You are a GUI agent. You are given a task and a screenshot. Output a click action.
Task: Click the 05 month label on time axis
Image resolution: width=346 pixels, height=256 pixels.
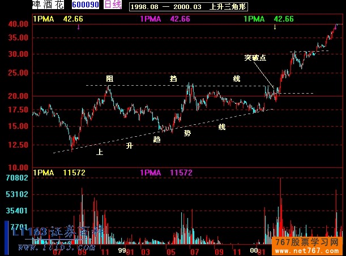click(171, 252)
